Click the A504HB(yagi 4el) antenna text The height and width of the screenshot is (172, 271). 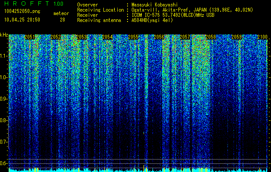tap(152, 20)
